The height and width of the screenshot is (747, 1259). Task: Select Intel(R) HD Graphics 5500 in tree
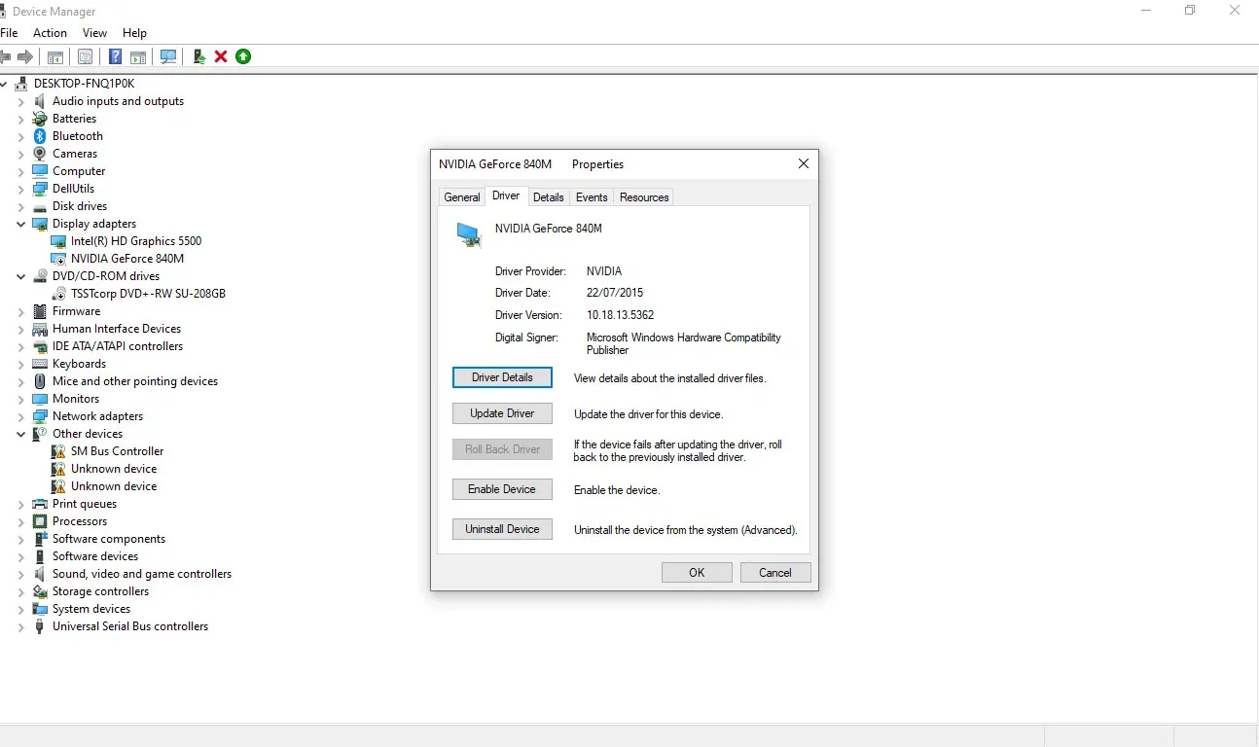click(136, 241)
